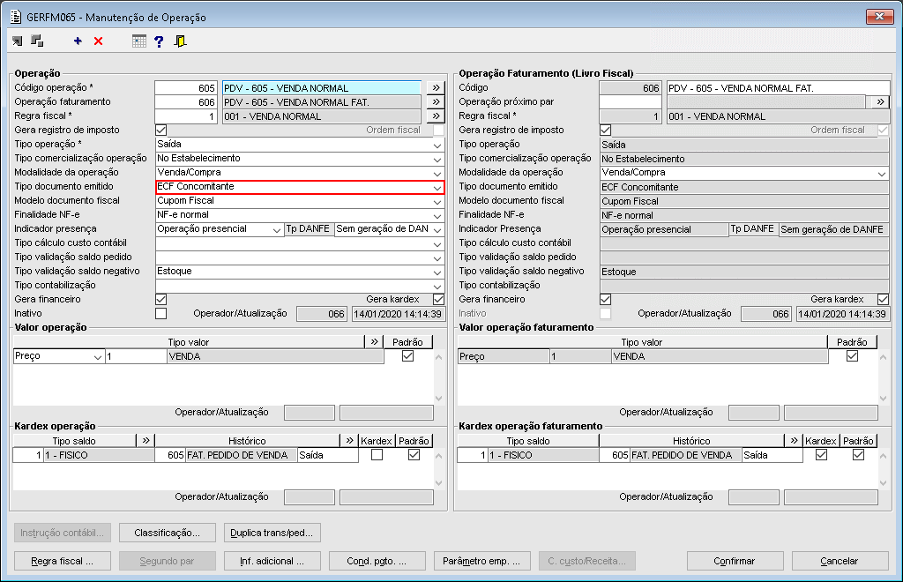This screenshot has width=903, height=582.
Task: Click » beside Tipo valor in Valor operação
Action: [374, 341]
